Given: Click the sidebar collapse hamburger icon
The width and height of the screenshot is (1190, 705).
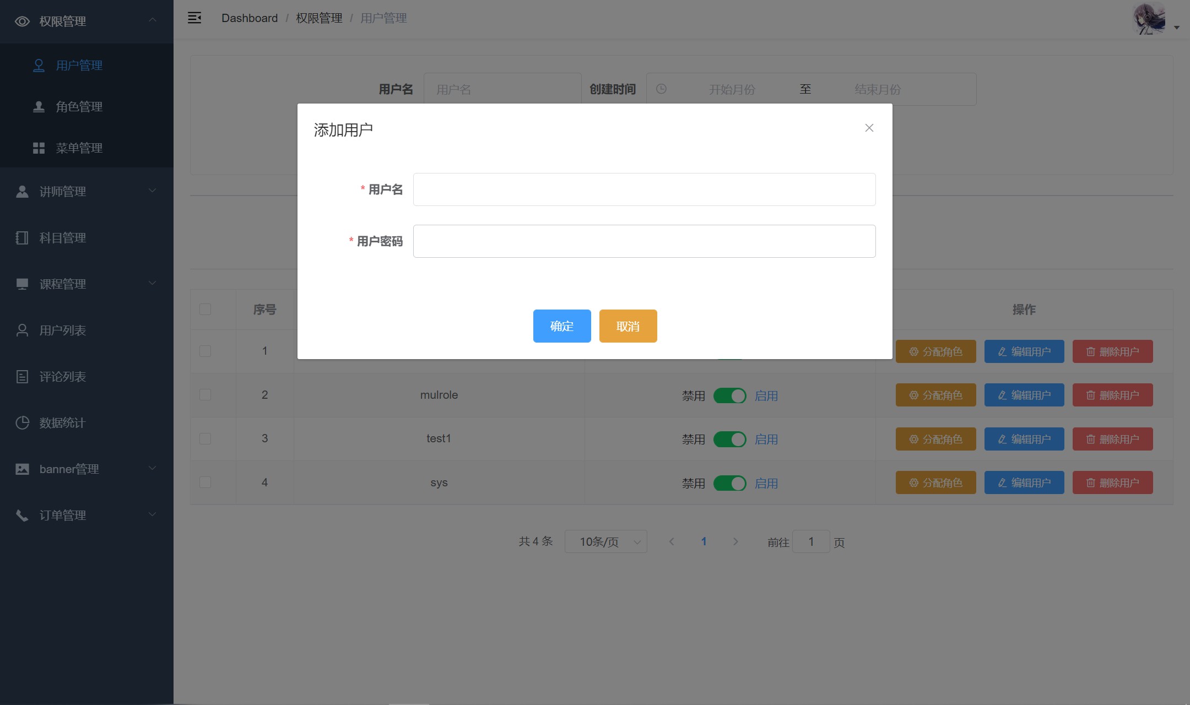Looking at the screenshot, I should coord(194,18).
